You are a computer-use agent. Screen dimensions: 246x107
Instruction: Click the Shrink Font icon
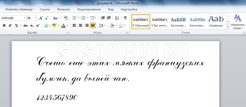pyautogui.click(x=47, y=18)
